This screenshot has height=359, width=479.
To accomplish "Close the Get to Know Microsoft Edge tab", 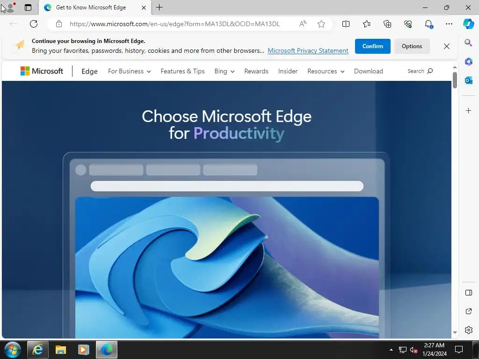I will (144, 7).
